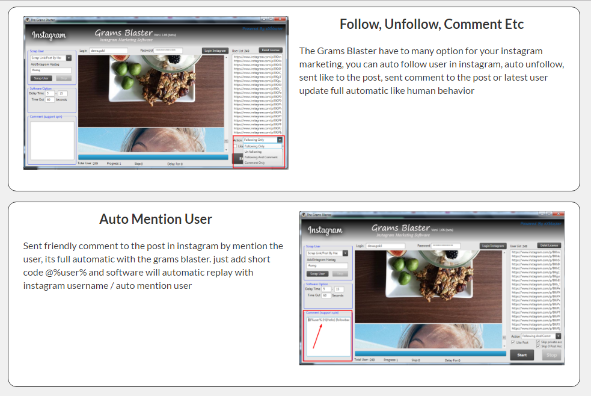Click 'User List 249' label in Auto Mention screenshot
Viewport: 591px width, 396px height.
pyautogui.click(x=519, y=246)
